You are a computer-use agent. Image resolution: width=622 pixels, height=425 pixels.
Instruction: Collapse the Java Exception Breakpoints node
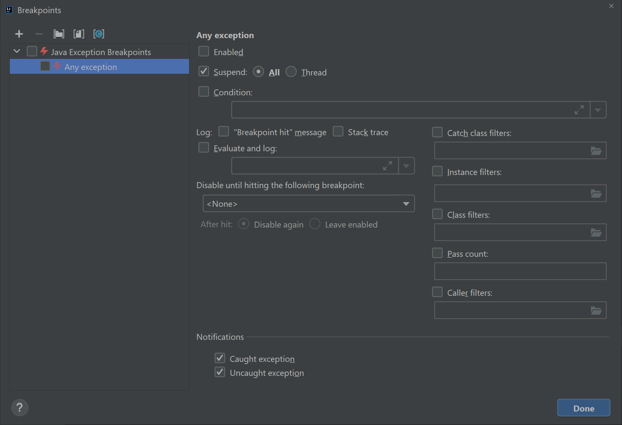pyautogui.click(x=17, y=51)
